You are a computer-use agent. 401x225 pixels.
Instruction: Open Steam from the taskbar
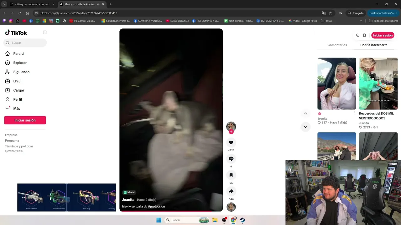click(242, 220)
